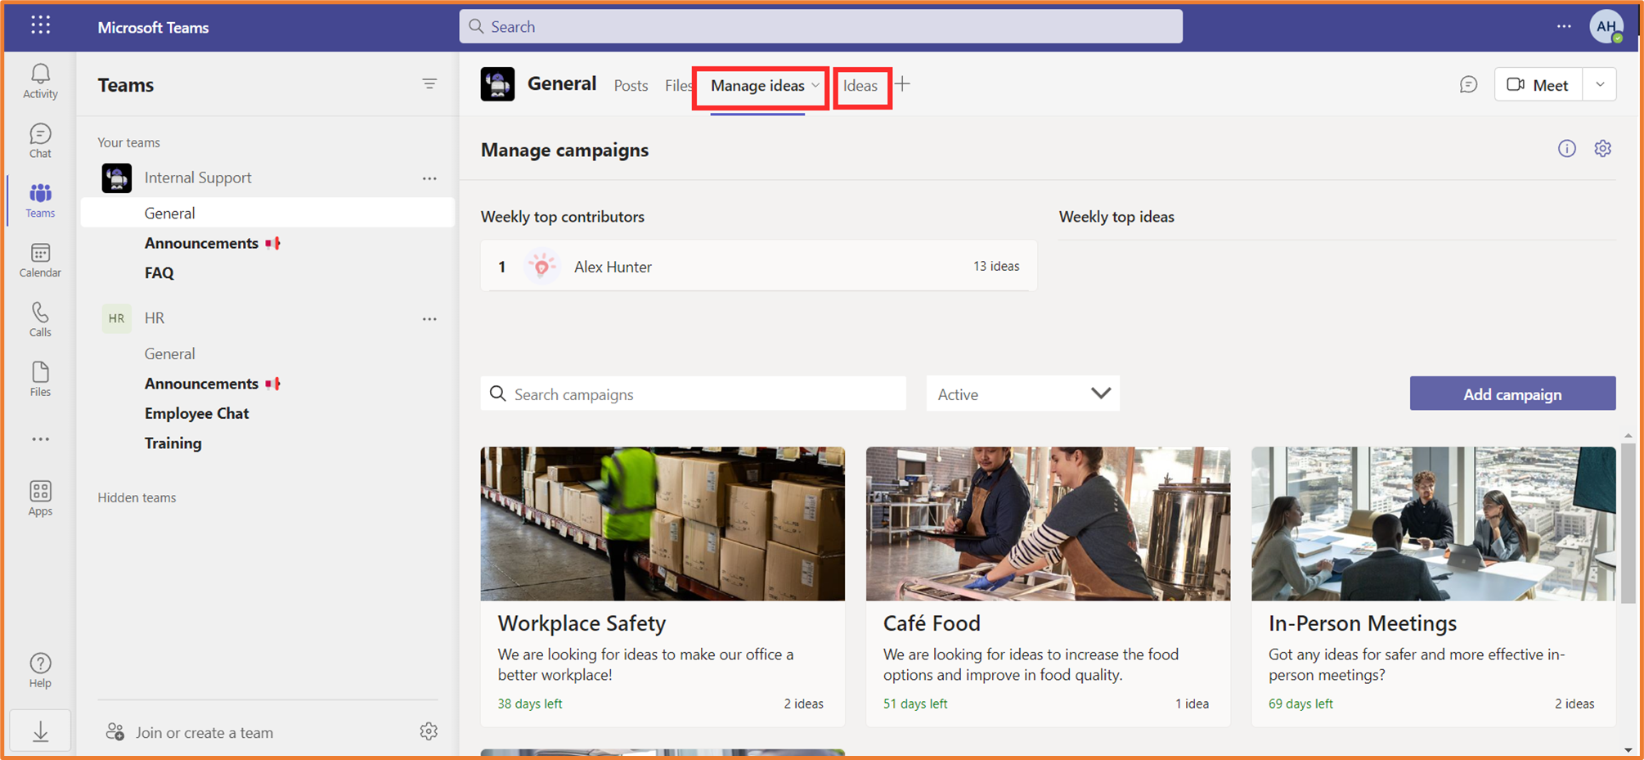This screenshot has height=760, width=1644.
Task: Open Manage campaigns settings gear
Action: point(1602,148)
